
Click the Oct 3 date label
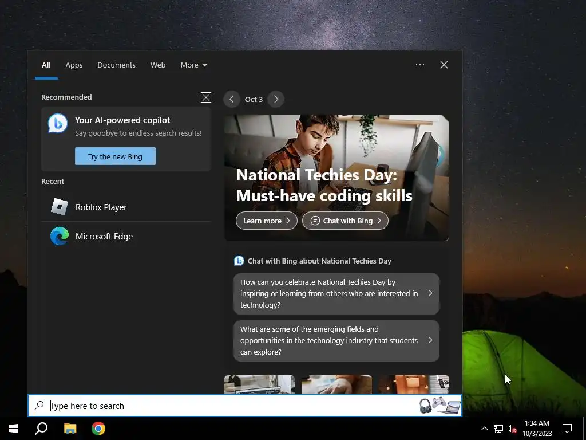pyautogui.click(x=254, y=99)
